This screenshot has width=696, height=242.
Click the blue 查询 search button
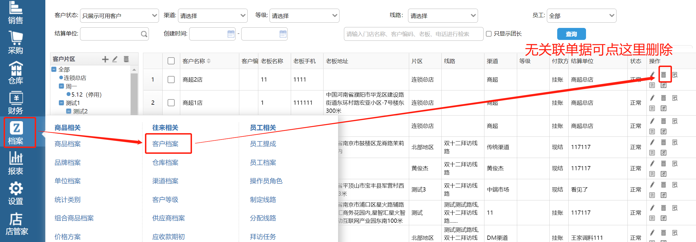click(x=571, y=34)
